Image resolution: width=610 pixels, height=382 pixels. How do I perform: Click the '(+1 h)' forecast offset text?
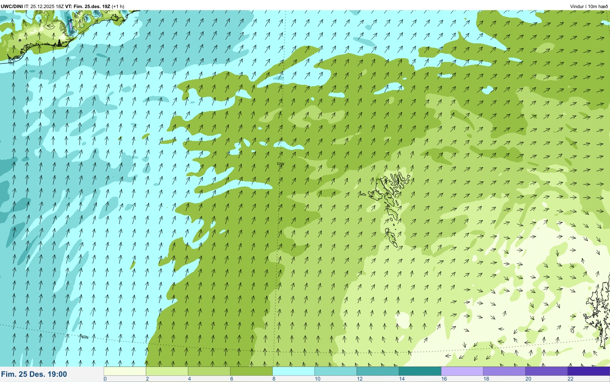118,6
